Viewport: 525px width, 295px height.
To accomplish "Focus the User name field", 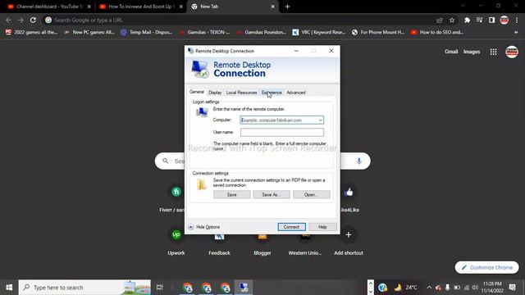I will click(x=282, y=132).
